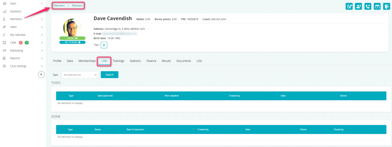
Task: Add a tag with the plus button
Action: click(x=104, y=45)
